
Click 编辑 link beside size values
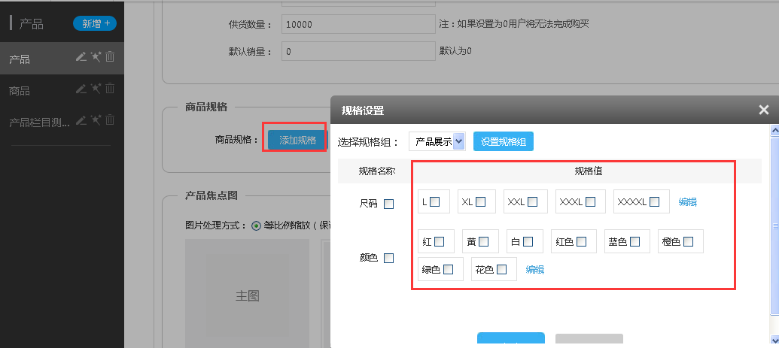(x=687, y=201)
